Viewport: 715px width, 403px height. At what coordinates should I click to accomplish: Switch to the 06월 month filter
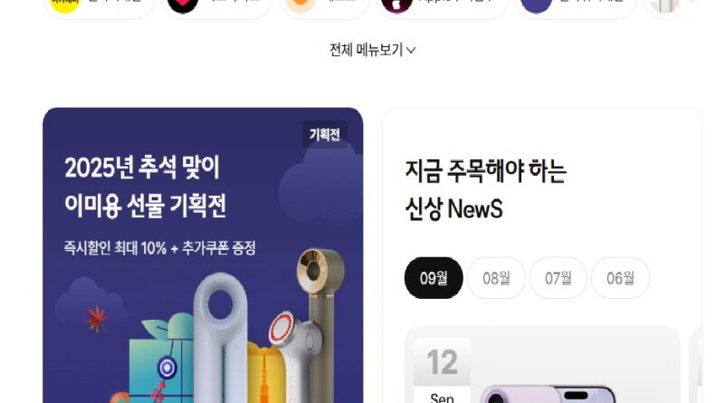[620, 278]
